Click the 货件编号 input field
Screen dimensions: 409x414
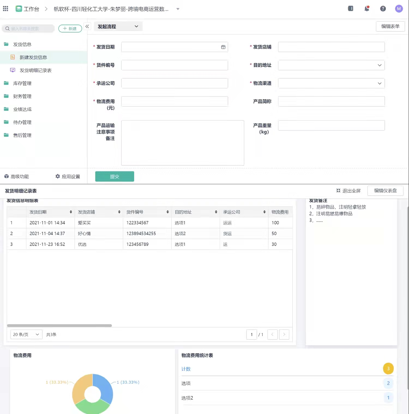pyautogui.click(x=175, y=65)
